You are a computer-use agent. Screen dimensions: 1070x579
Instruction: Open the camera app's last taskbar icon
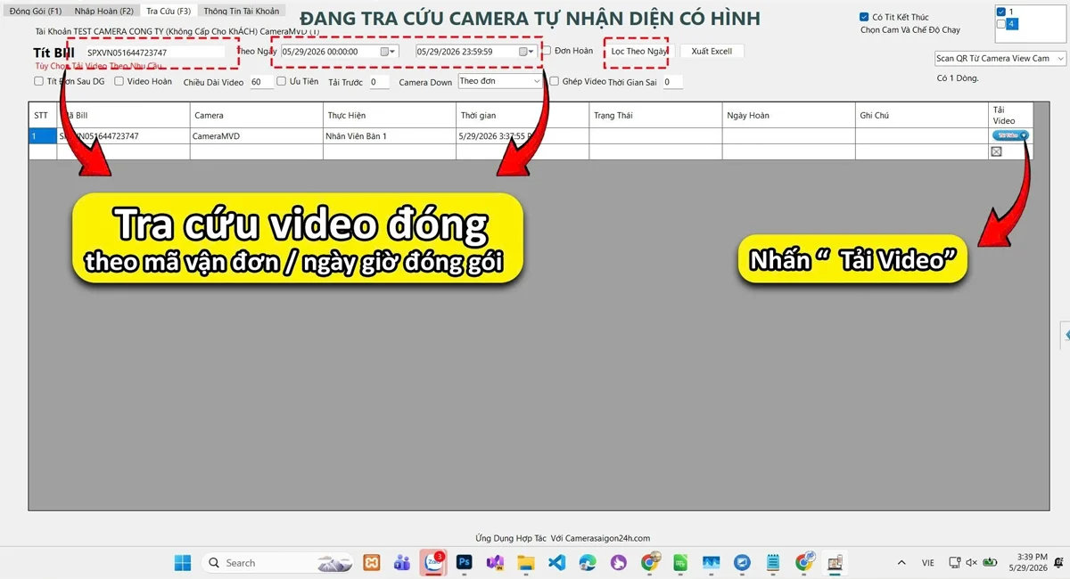(x=835, y=563)
